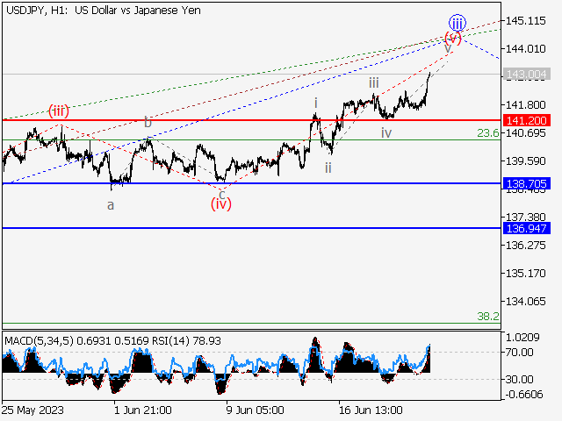
Task: Select the blue 138.705 price label
Action: click(527, 183)
